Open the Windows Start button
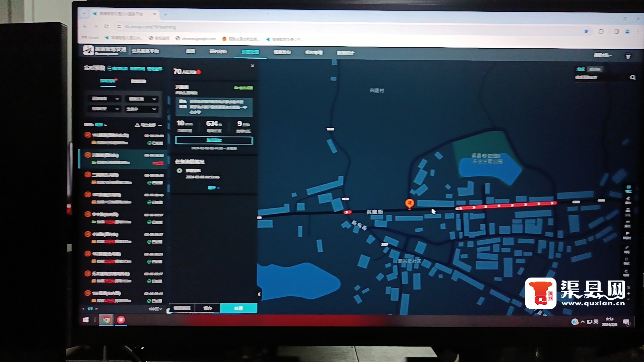Screen dimensions: 644x362 tap(86, 320)
